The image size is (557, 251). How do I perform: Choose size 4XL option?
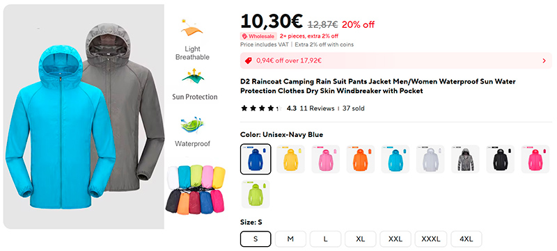click(x=466, y=239)
